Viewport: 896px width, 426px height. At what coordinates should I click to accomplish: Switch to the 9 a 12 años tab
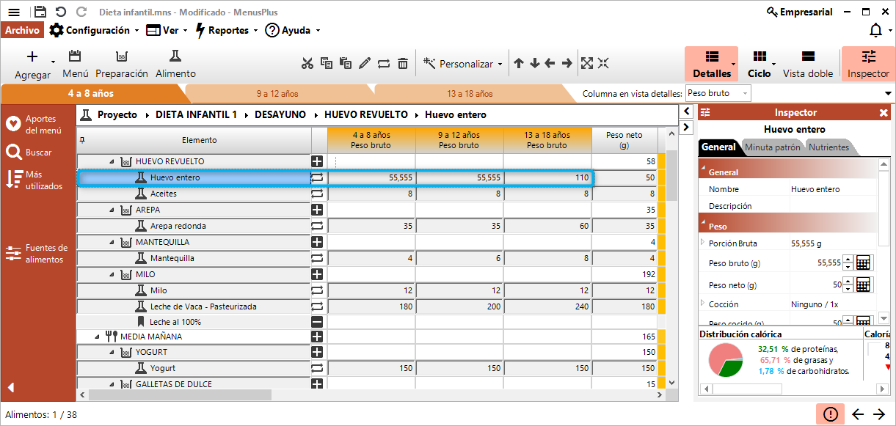(x=277, y=94)
